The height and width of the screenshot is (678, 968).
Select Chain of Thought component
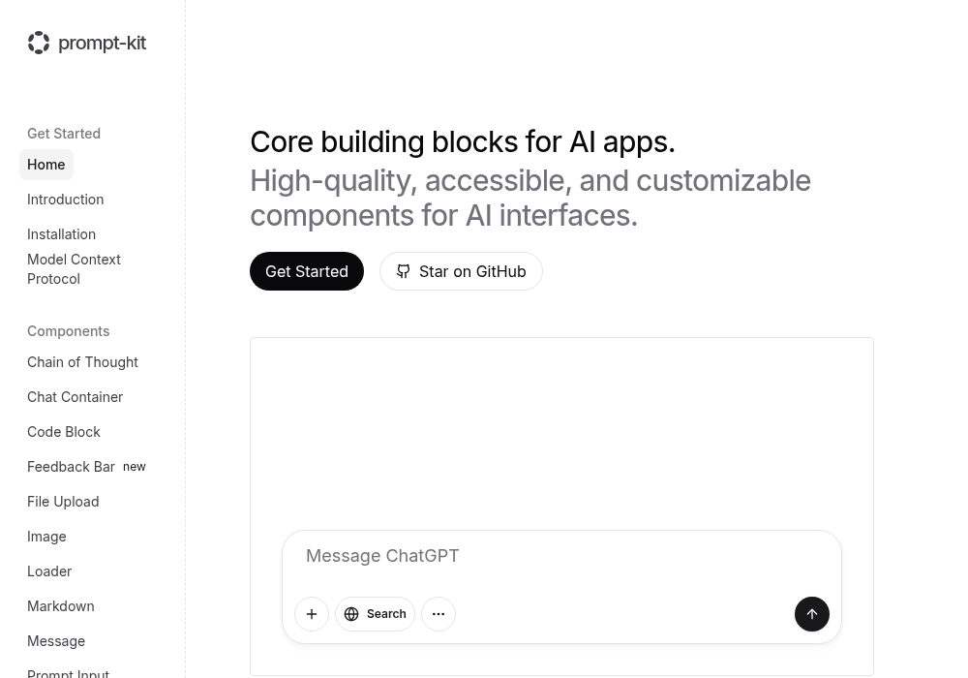click(x=82, y=362)
